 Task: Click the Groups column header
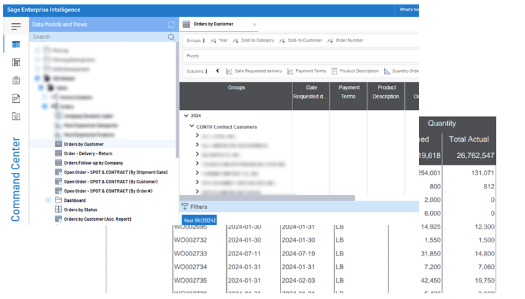236,96
